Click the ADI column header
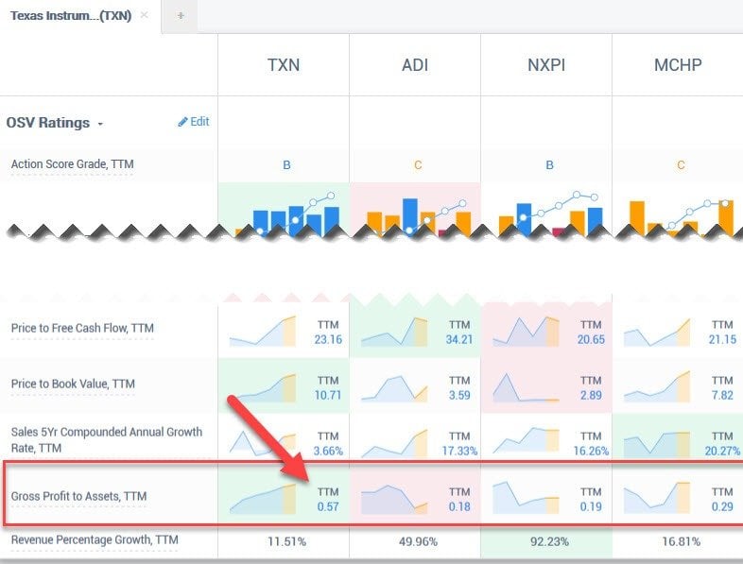The height and width of the screenshot is (564, 743). tap(416, 65)
